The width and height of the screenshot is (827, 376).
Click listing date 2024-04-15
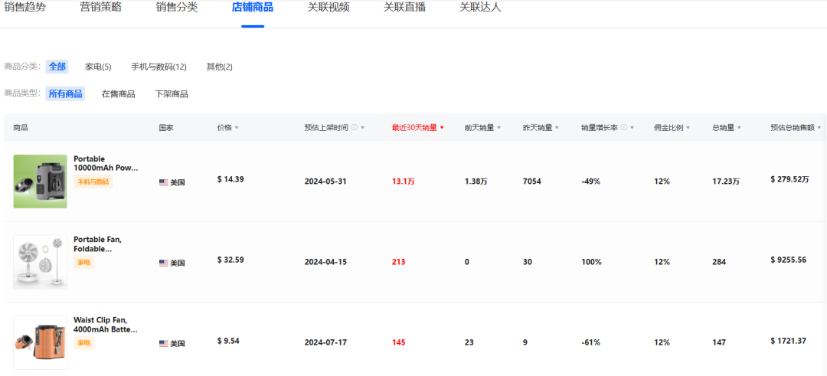325,262
